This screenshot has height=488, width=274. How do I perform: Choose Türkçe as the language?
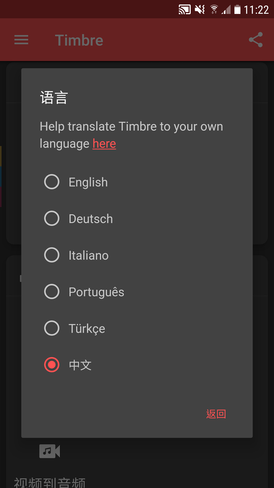[52, 328]
